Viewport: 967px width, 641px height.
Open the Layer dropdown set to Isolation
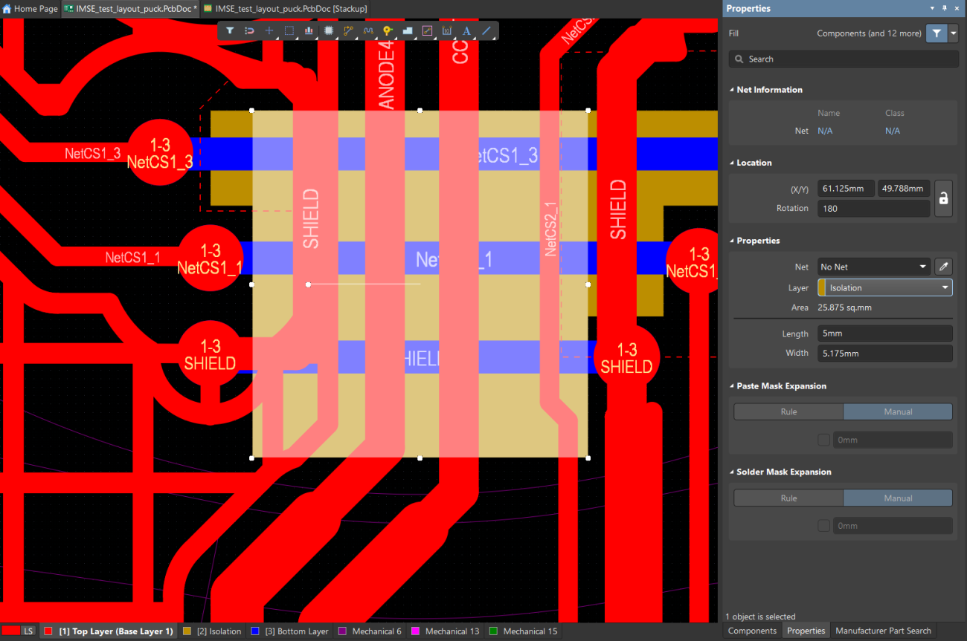point(884,287)
